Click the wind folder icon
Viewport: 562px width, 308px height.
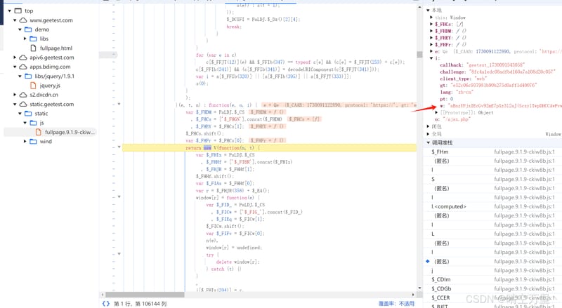33,141
